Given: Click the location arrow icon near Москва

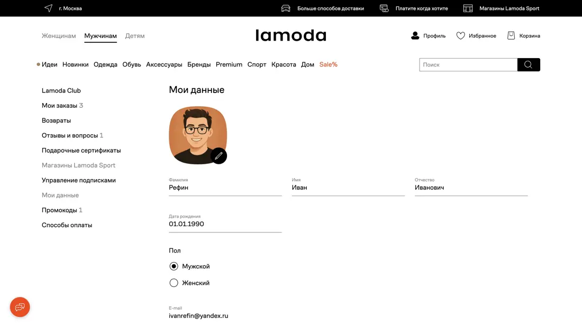Looking at the screenshot, I should 49,8.
